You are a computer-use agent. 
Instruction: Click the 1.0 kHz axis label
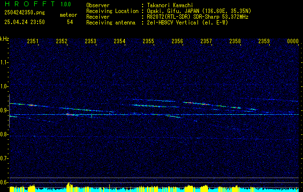pos(4,86)
